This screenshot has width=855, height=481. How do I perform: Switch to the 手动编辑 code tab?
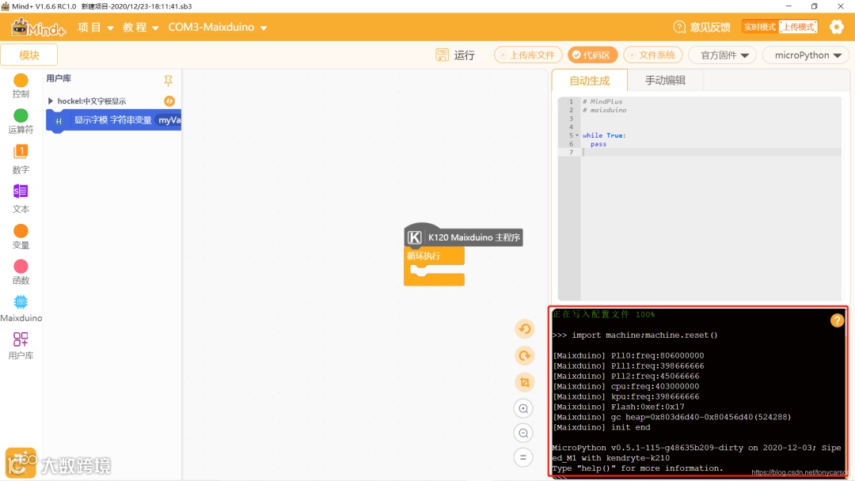665,80
